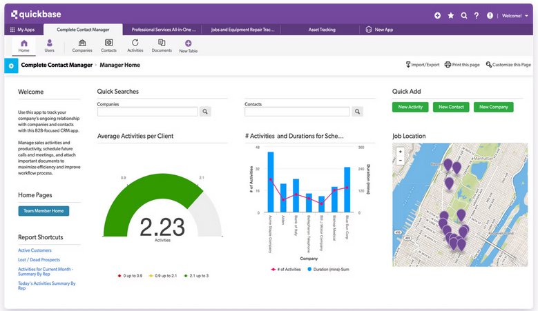Switch to Professional Services All-in-One tab
Image resolution: width=538 pixels, height=311 pixels.
(x=164, y=30)
